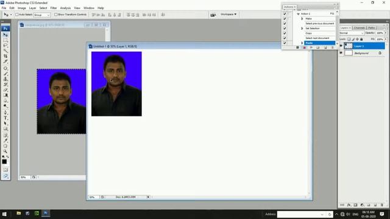This screenshot has height=219, width=390.
Task: Select the Clone Stamp tool
Action: 5,79
